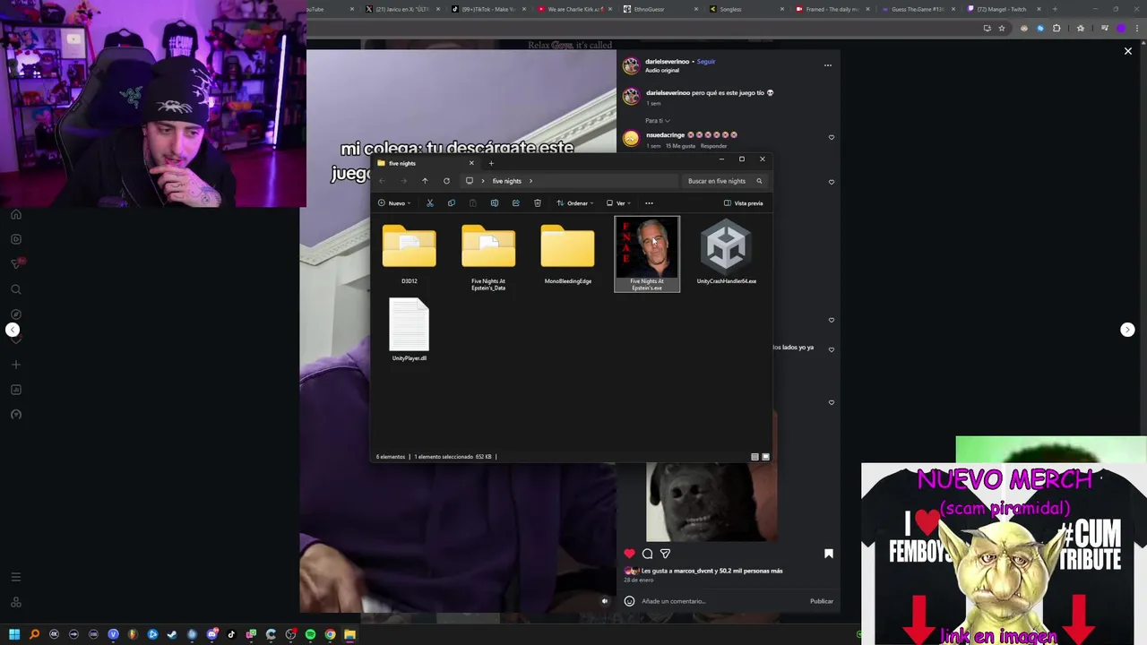Click the Rename icon in Explorer toolbar
Image resolution: width=1147 pixels, height=645 pixels.
coord(494,203)
